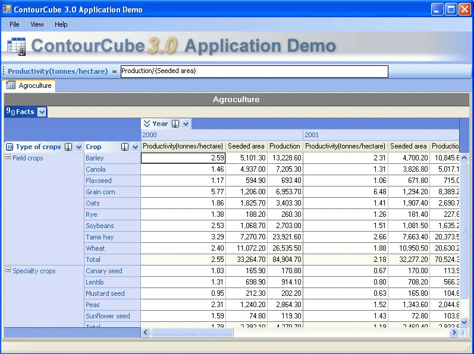Click the horizontal scrollbar thumb

pyautogui.click(x=192, y=332)
